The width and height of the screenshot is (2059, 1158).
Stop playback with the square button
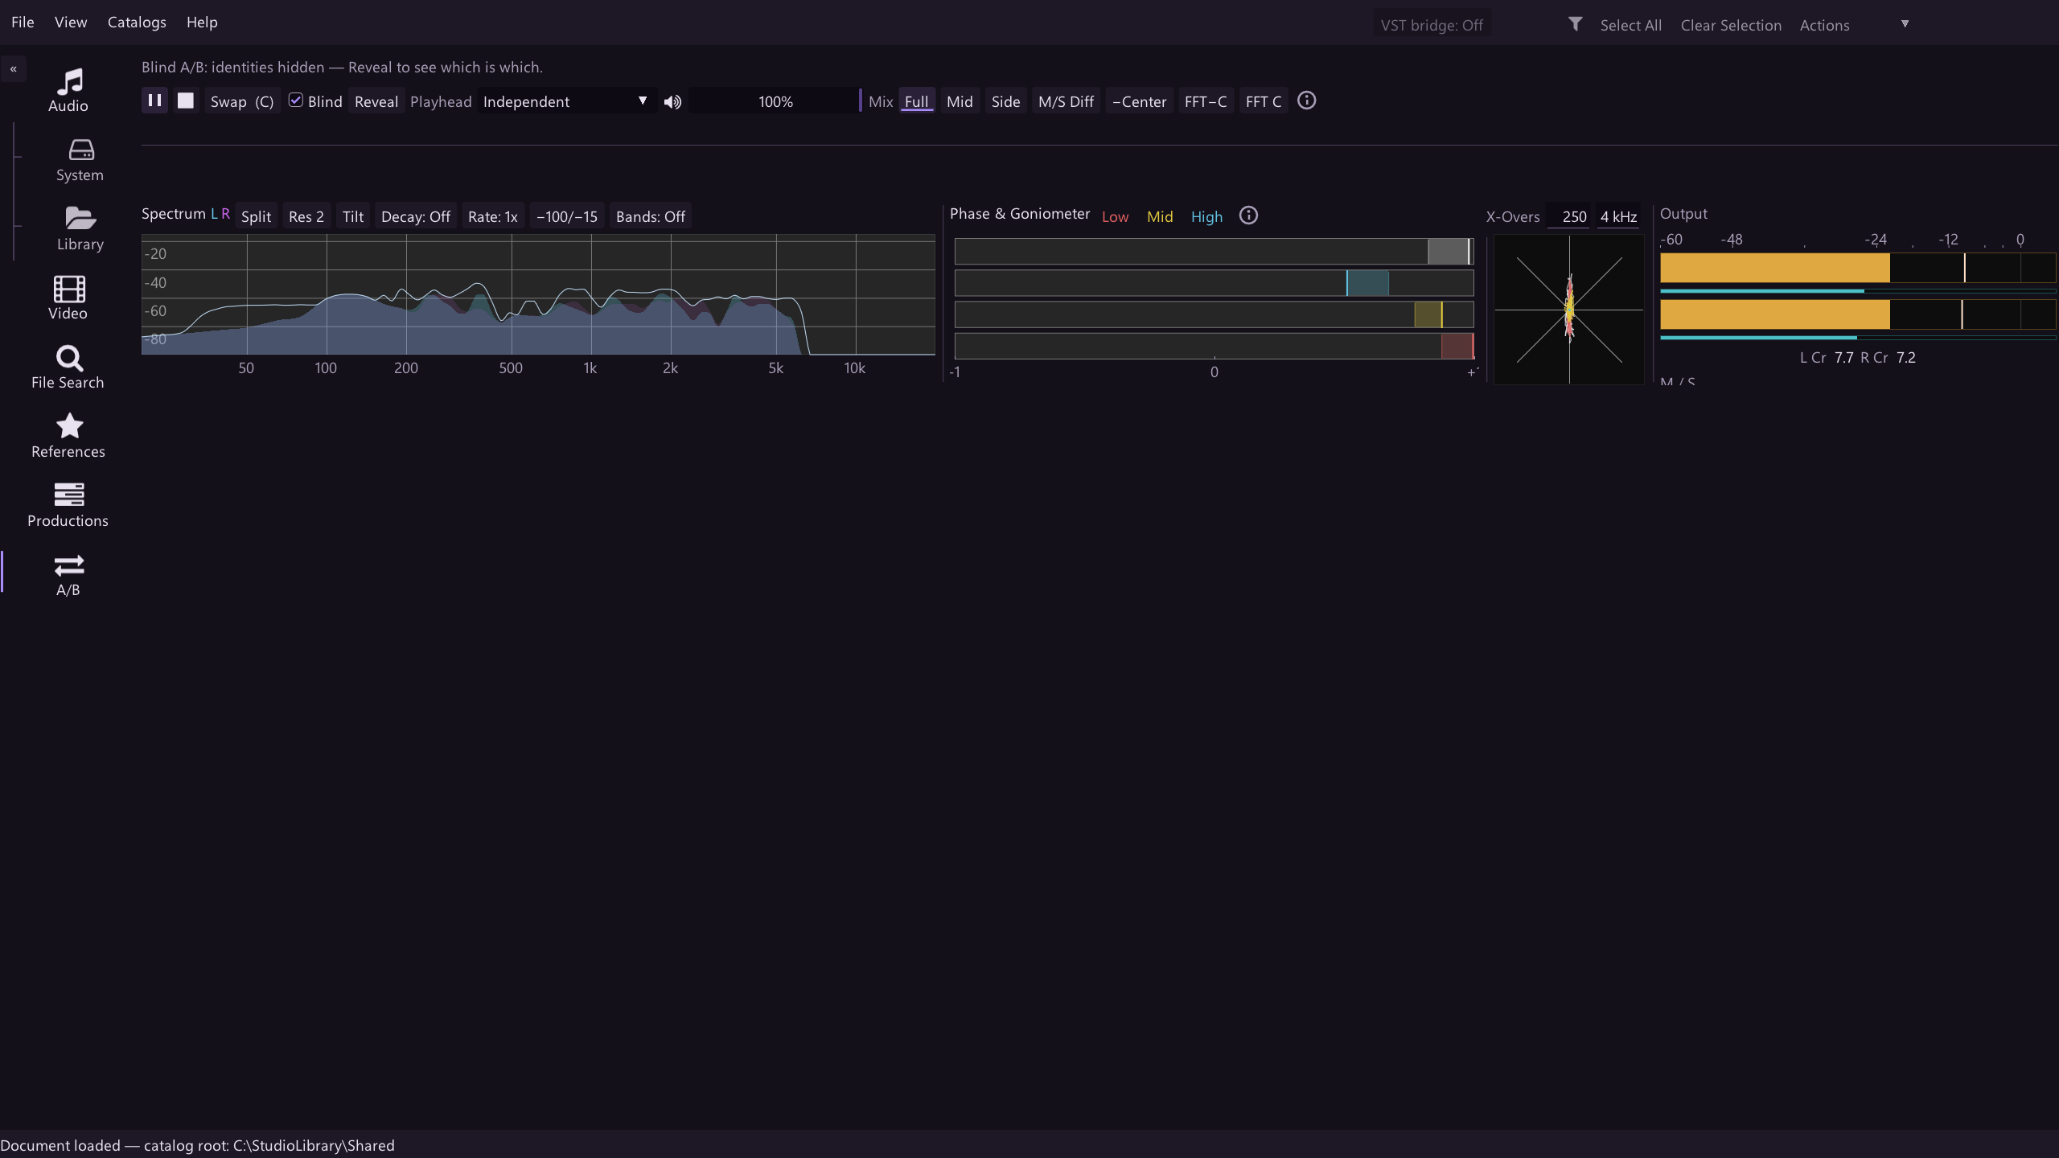pos(186,101)
